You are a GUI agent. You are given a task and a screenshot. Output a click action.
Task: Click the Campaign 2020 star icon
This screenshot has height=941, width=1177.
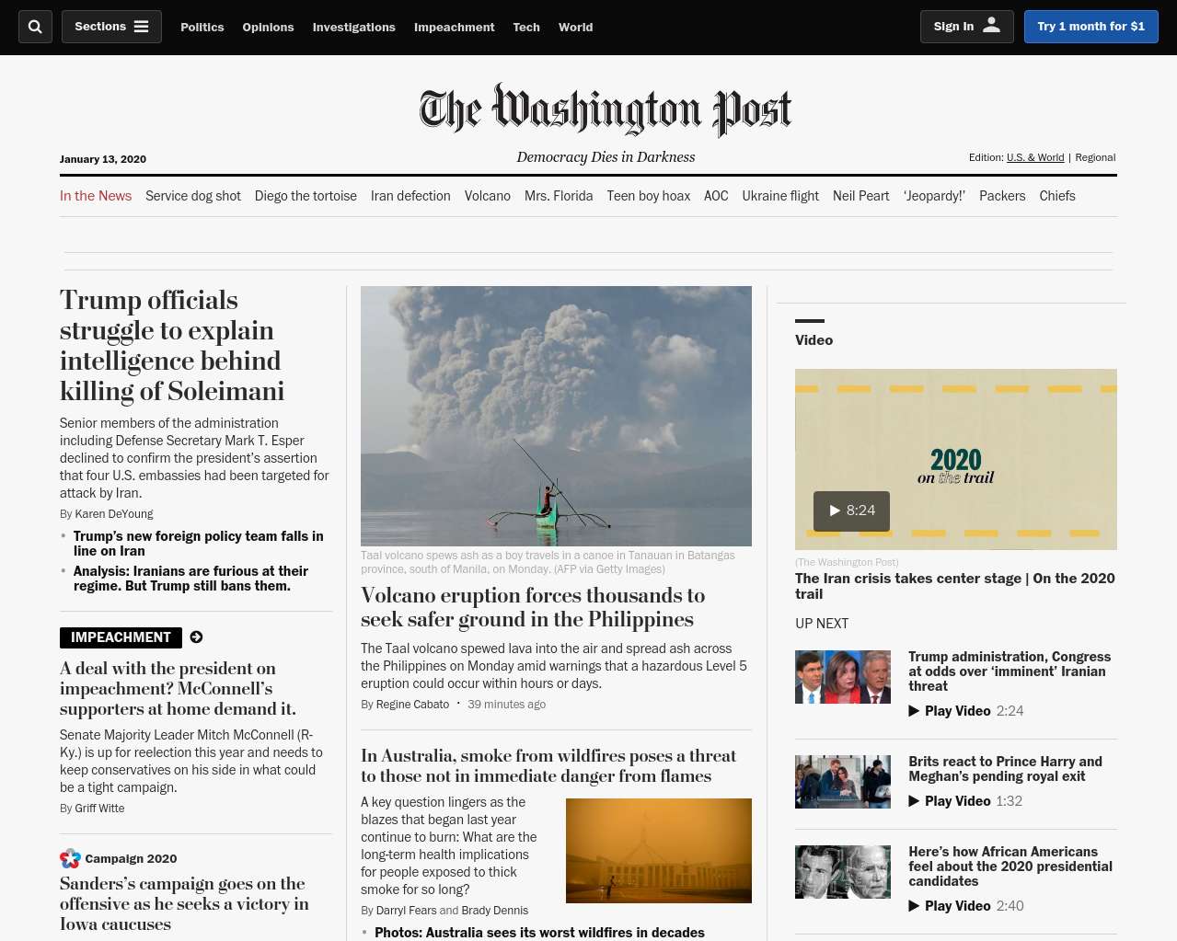[x=70, y=858]
